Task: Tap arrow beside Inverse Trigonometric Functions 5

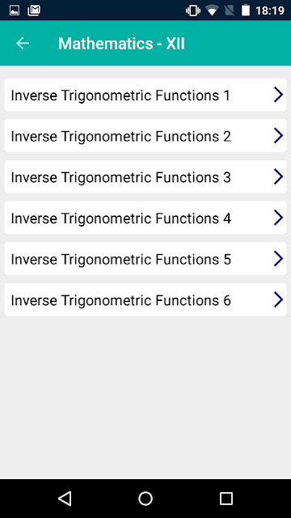Action: coord(278,259)
